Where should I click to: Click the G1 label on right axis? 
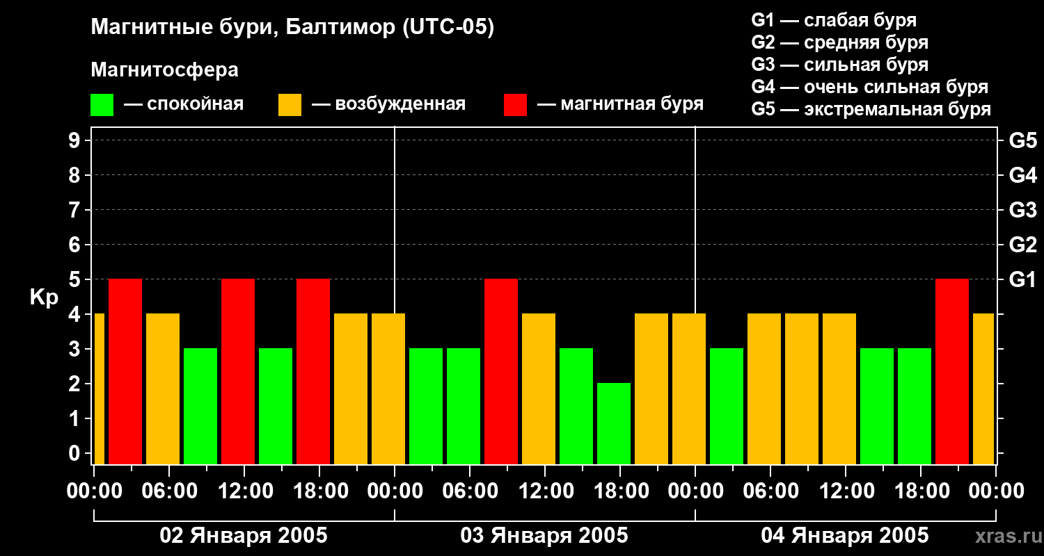[x=1022, y=279]
